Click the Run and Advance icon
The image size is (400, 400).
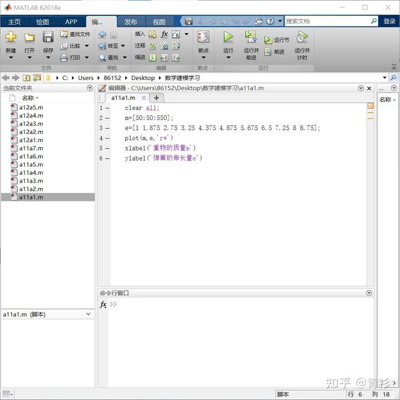(x=251, y=37)
